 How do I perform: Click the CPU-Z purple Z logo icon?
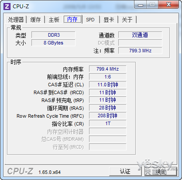click(x=7, y=7)
